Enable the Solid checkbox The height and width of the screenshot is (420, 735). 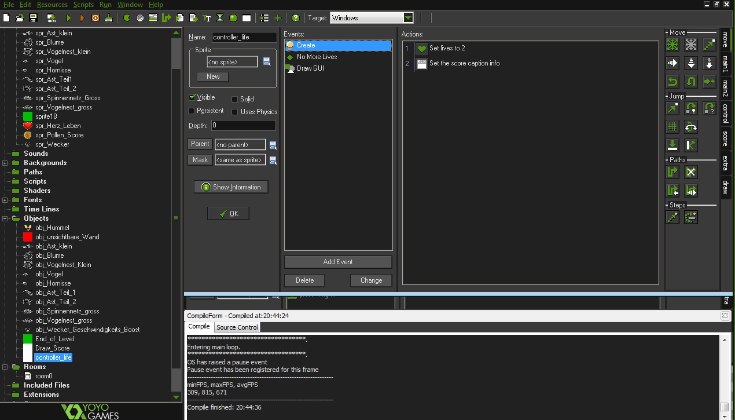235,99
